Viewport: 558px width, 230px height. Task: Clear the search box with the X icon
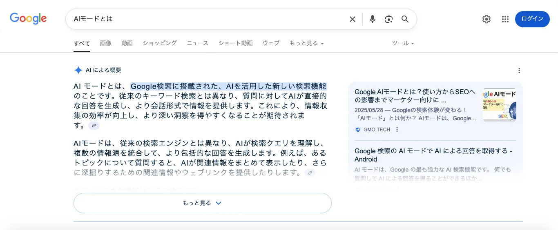pyautogui.click(x=352, y=19)
